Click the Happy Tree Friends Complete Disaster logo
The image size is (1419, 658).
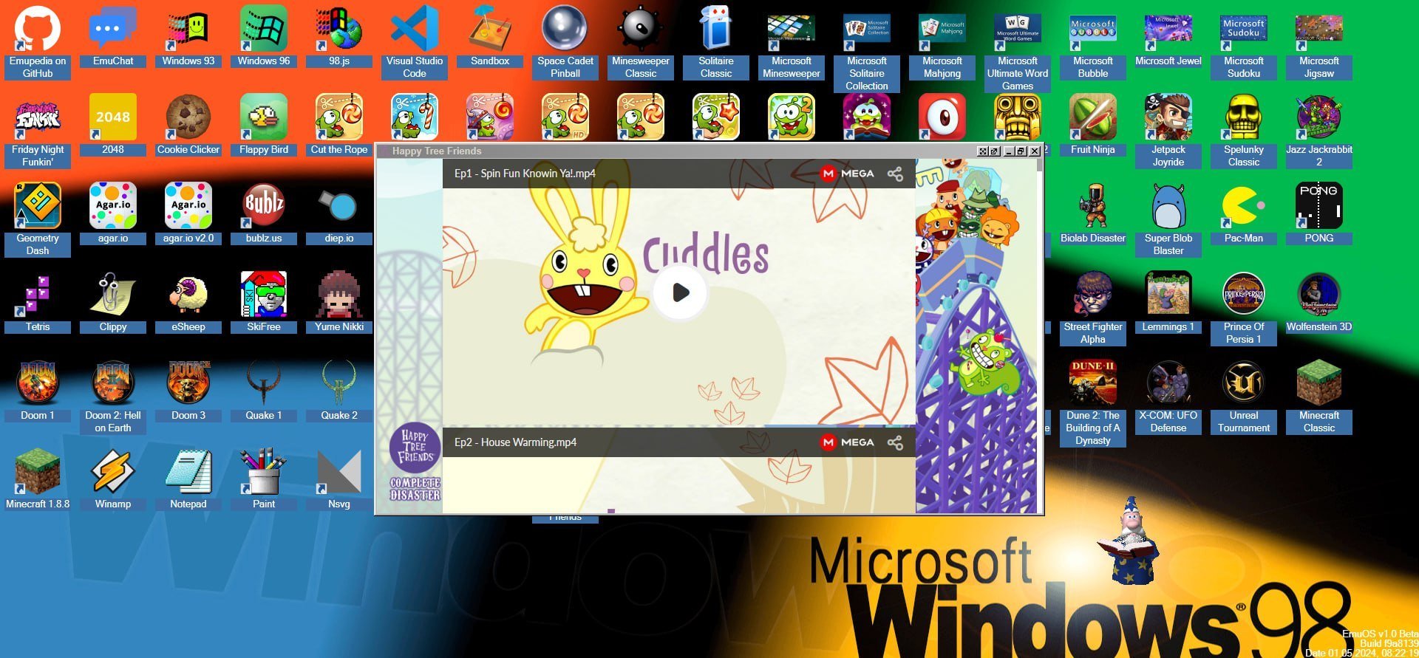pyautogui.click(x=415, y=462)
